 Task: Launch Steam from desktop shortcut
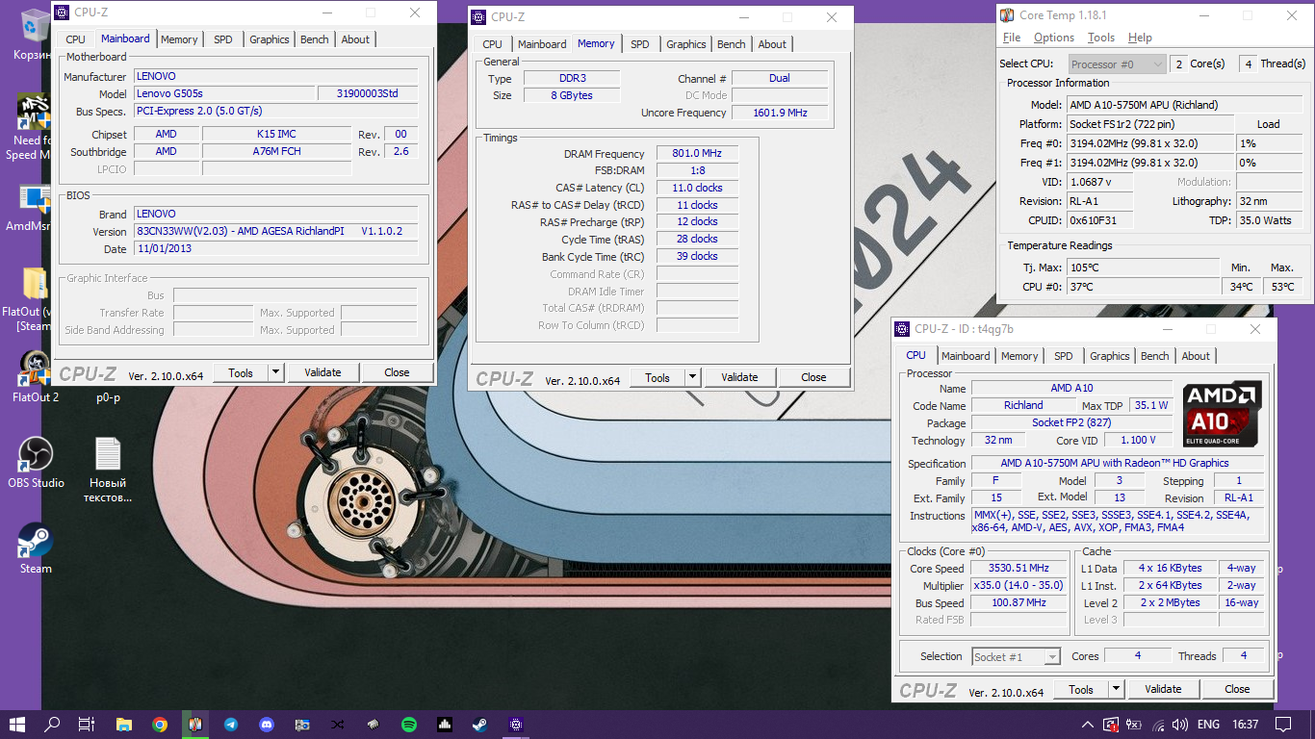click(x=36, y=548)
